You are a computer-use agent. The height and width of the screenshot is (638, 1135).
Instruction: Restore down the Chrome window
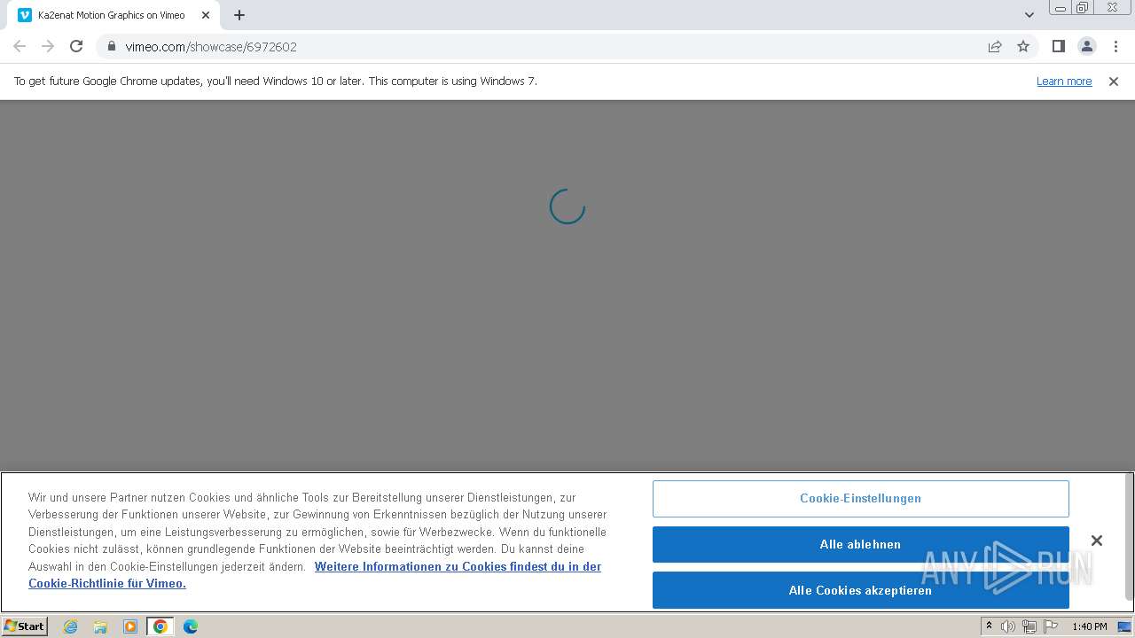1083,8
